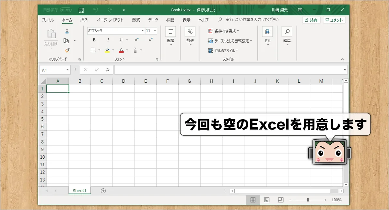Open the セル cells group button
This screenshot has width=389, height=210.
coord(267,36)
